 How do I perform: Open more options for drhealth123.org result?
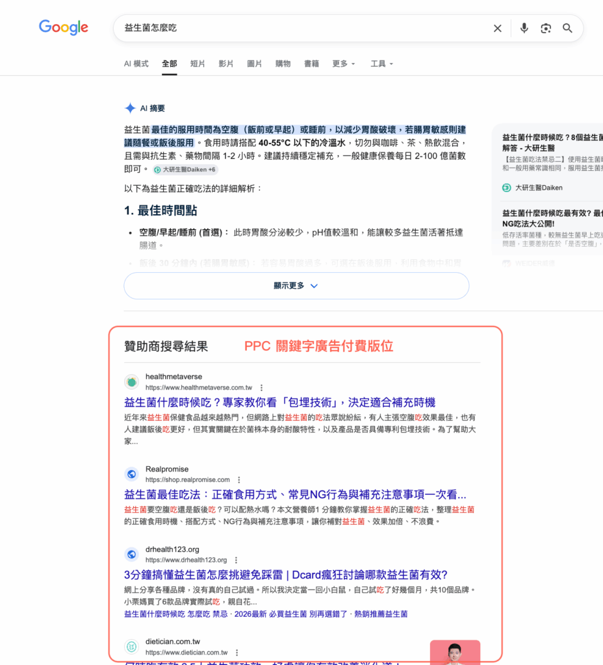[236, 560]
